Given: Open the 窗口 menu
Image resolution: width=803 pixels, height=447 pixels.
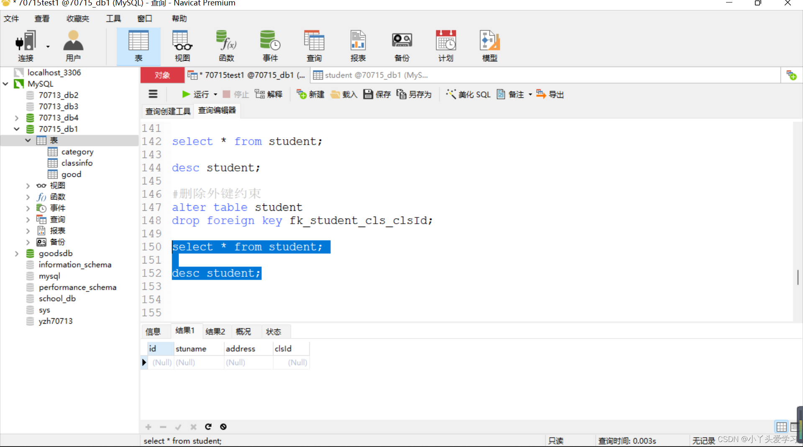Looking at the screenshot, I should (145, 19).
